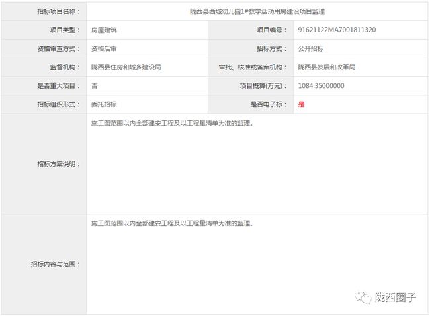Click the 公开招标 value
The height and width of the screenshot is (316, 430).
[311, 49]
